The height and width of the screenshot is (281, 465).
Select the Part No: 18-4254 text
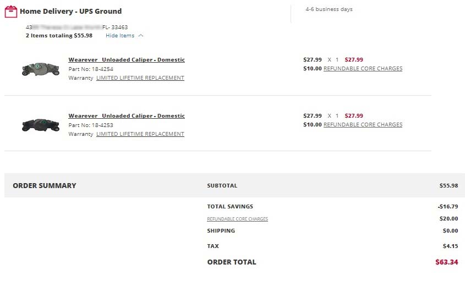(91, 69)
